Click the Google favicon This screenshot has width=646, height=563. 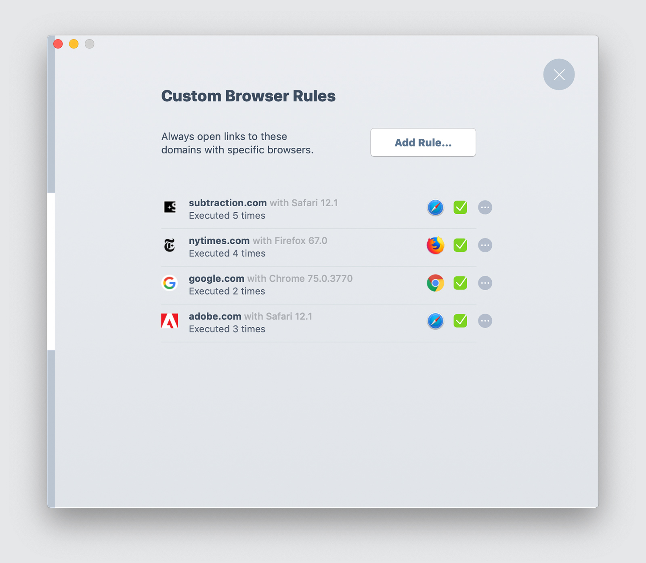170,283
